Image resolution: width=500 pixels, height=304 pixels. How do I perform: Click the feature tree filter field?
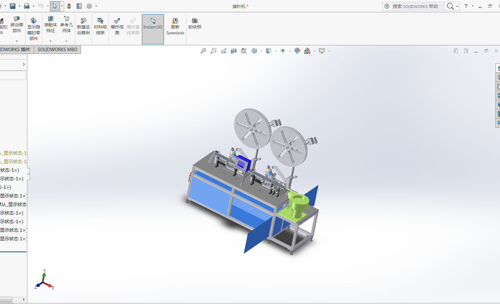tap(13, 75)
